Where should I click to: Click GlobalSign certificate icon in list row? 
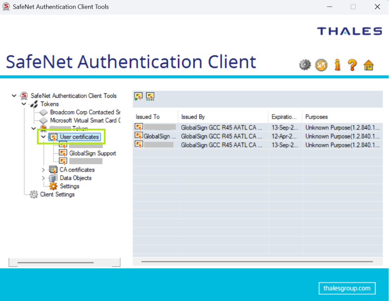click(x=139, y=136)
